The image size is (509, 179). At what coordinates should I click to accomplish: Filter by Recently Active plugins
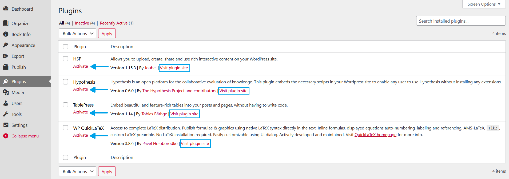(114, 23)
